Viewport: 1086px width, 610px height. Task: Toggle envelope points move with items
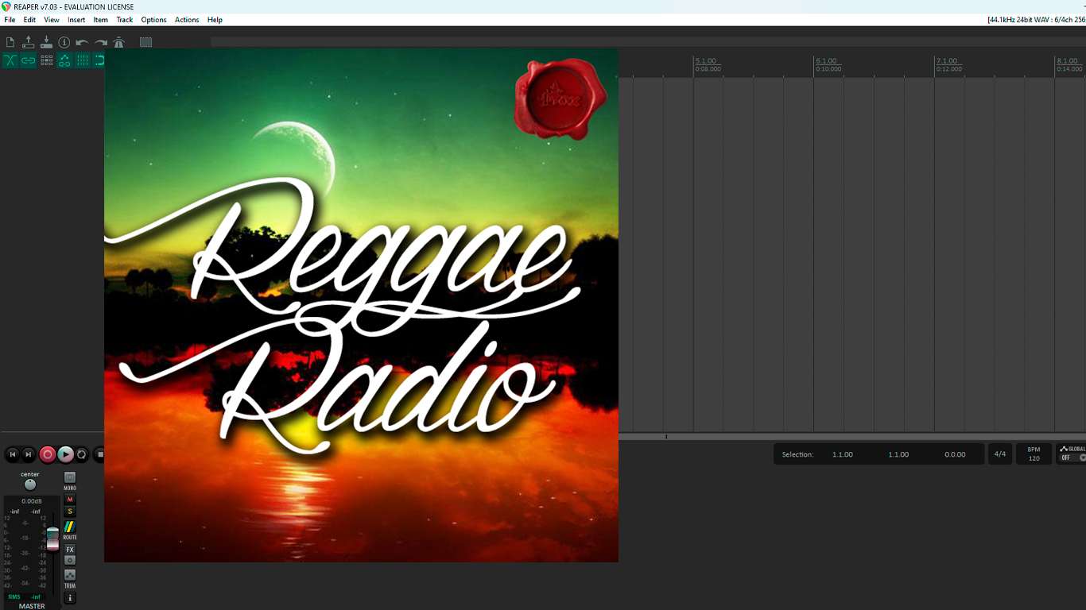pyautogui.click(x=64, y=60)
